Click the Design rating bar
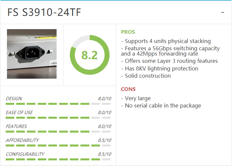This screenshot has height=166, width=232. click(58, 104)
